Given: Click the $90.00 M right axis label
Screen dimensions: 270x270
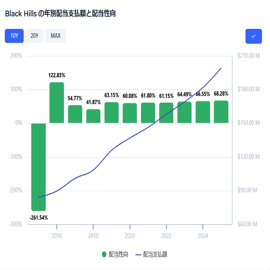Looking at the screenshot, I should tap(247, 190).
